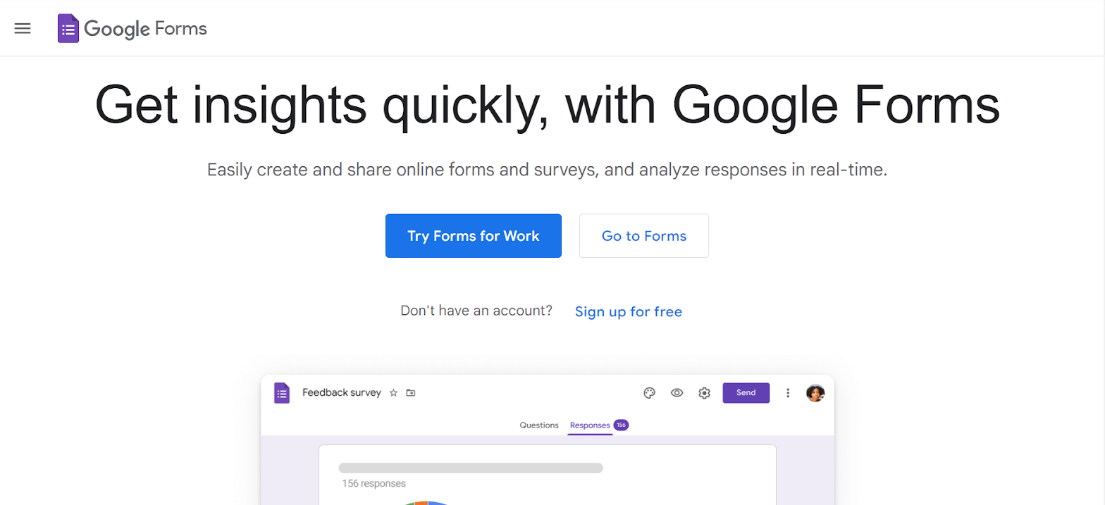Viewport: 1105px width, 505px height.
Task: Open the customize theme palette icon
Action: point(650,393)
